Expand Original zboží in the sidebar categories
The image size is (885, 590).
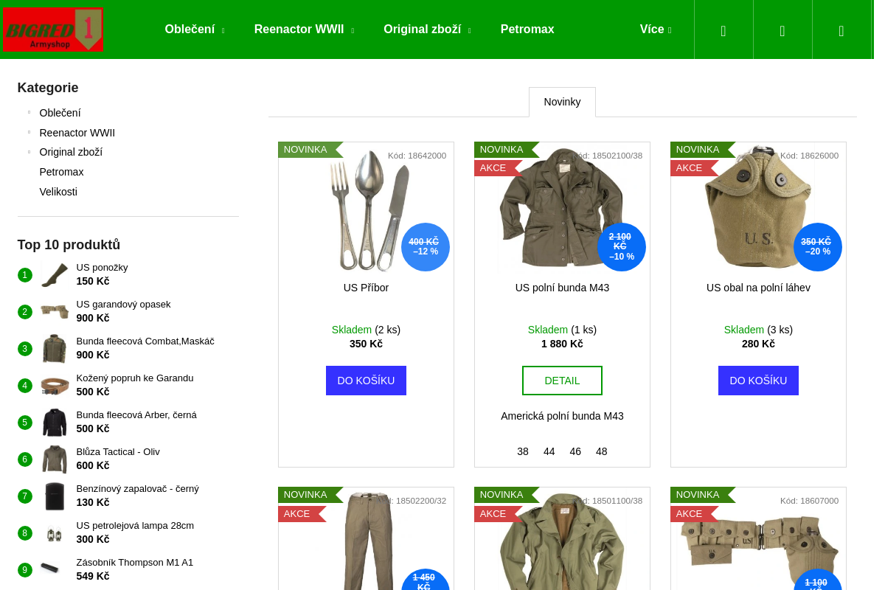coord(71,152)
